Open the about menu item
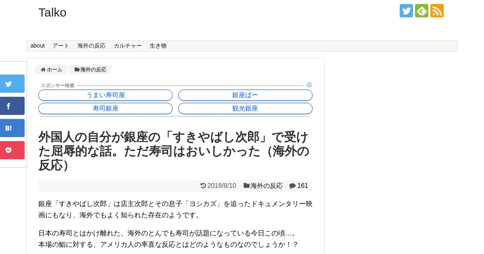The width and height of the screenshot is (484, 254). [x=38, y=46]
